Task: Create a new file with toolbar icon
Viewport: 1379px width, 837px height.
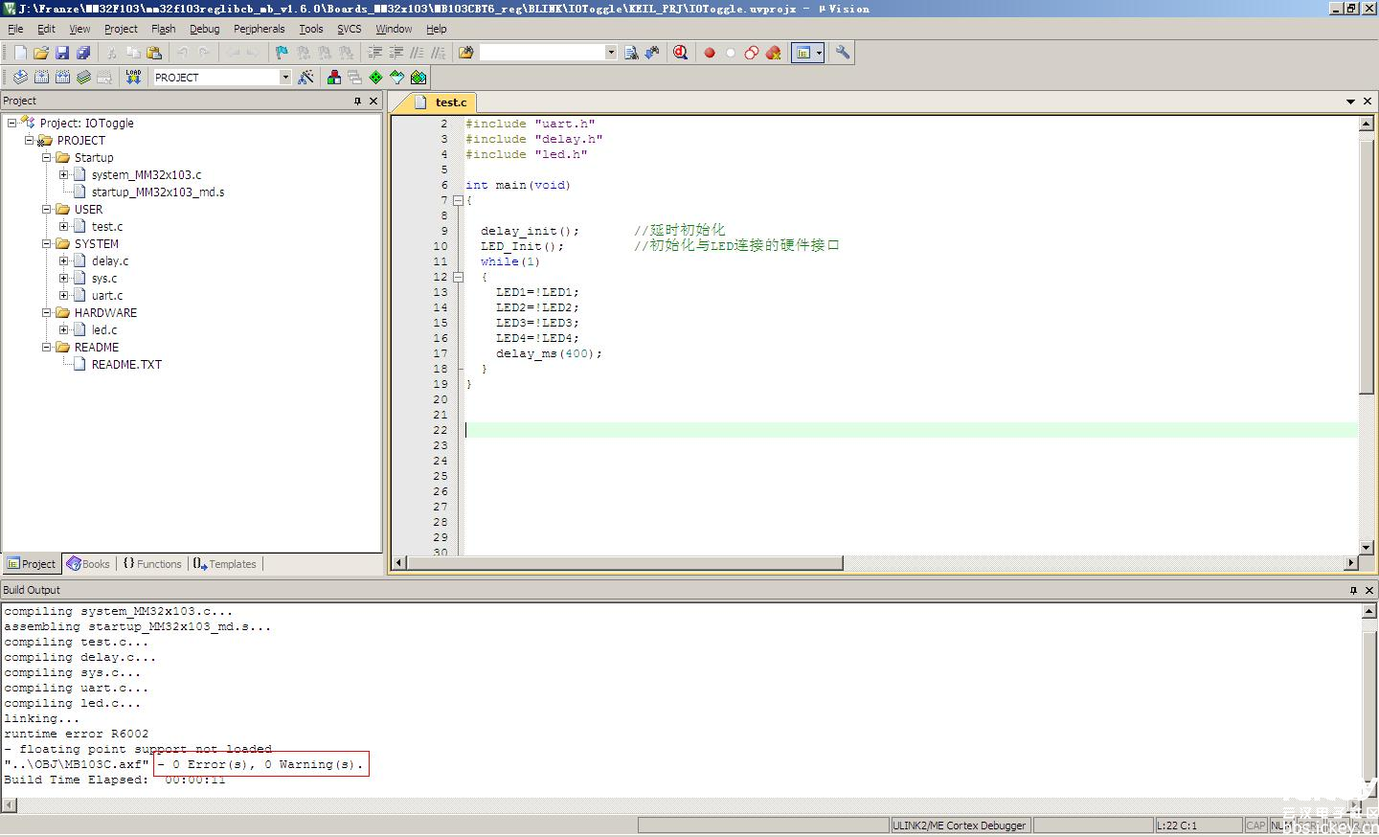Action: point(20,53)
